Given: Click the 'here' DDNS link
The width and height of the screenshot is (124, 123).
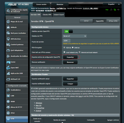Looking at the screenshot, I should [x=80, y=96].
